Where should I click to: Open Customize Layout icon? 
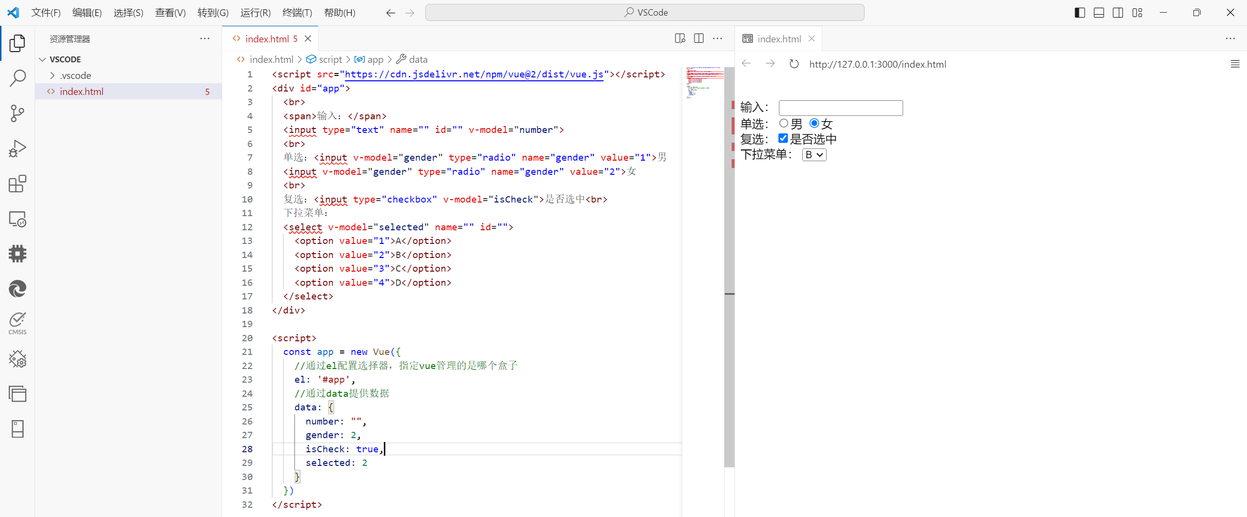point(1137,13)
